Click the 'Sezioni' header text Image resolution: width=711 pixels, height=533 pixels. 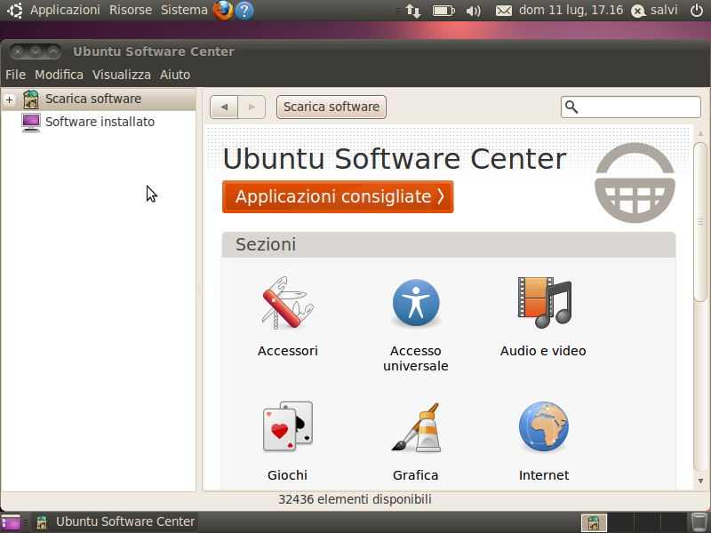point(266,244)
